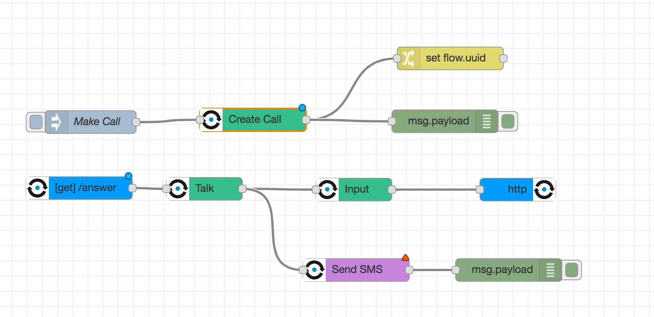Image resolution: width=654 pixels, height=317 pixels.
Task: Click the Talk node output port
Action: pos(242,189)
